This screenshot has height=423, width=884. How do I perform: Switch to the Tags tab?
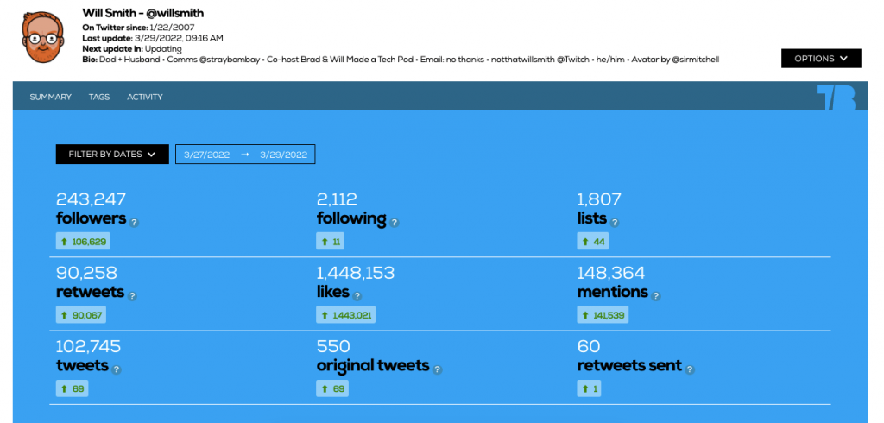point(99,97)
